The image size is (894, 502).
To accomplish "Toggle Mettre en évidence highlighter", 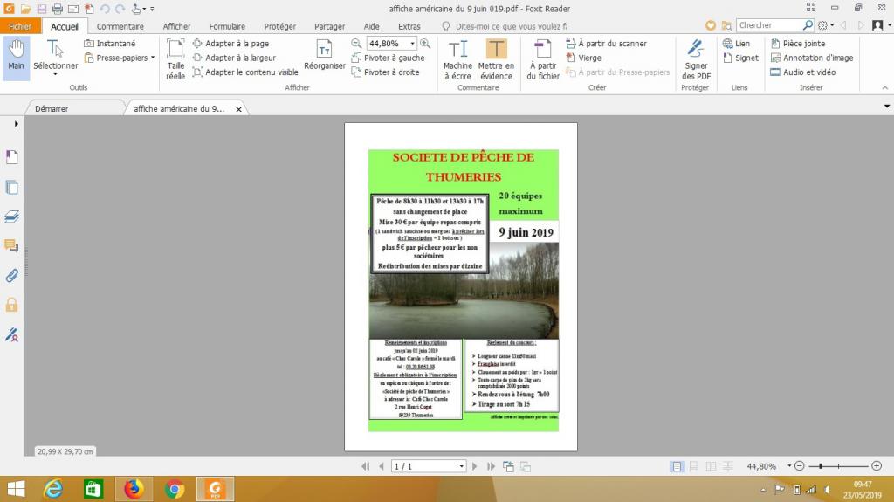I will (x=496, y=58).
